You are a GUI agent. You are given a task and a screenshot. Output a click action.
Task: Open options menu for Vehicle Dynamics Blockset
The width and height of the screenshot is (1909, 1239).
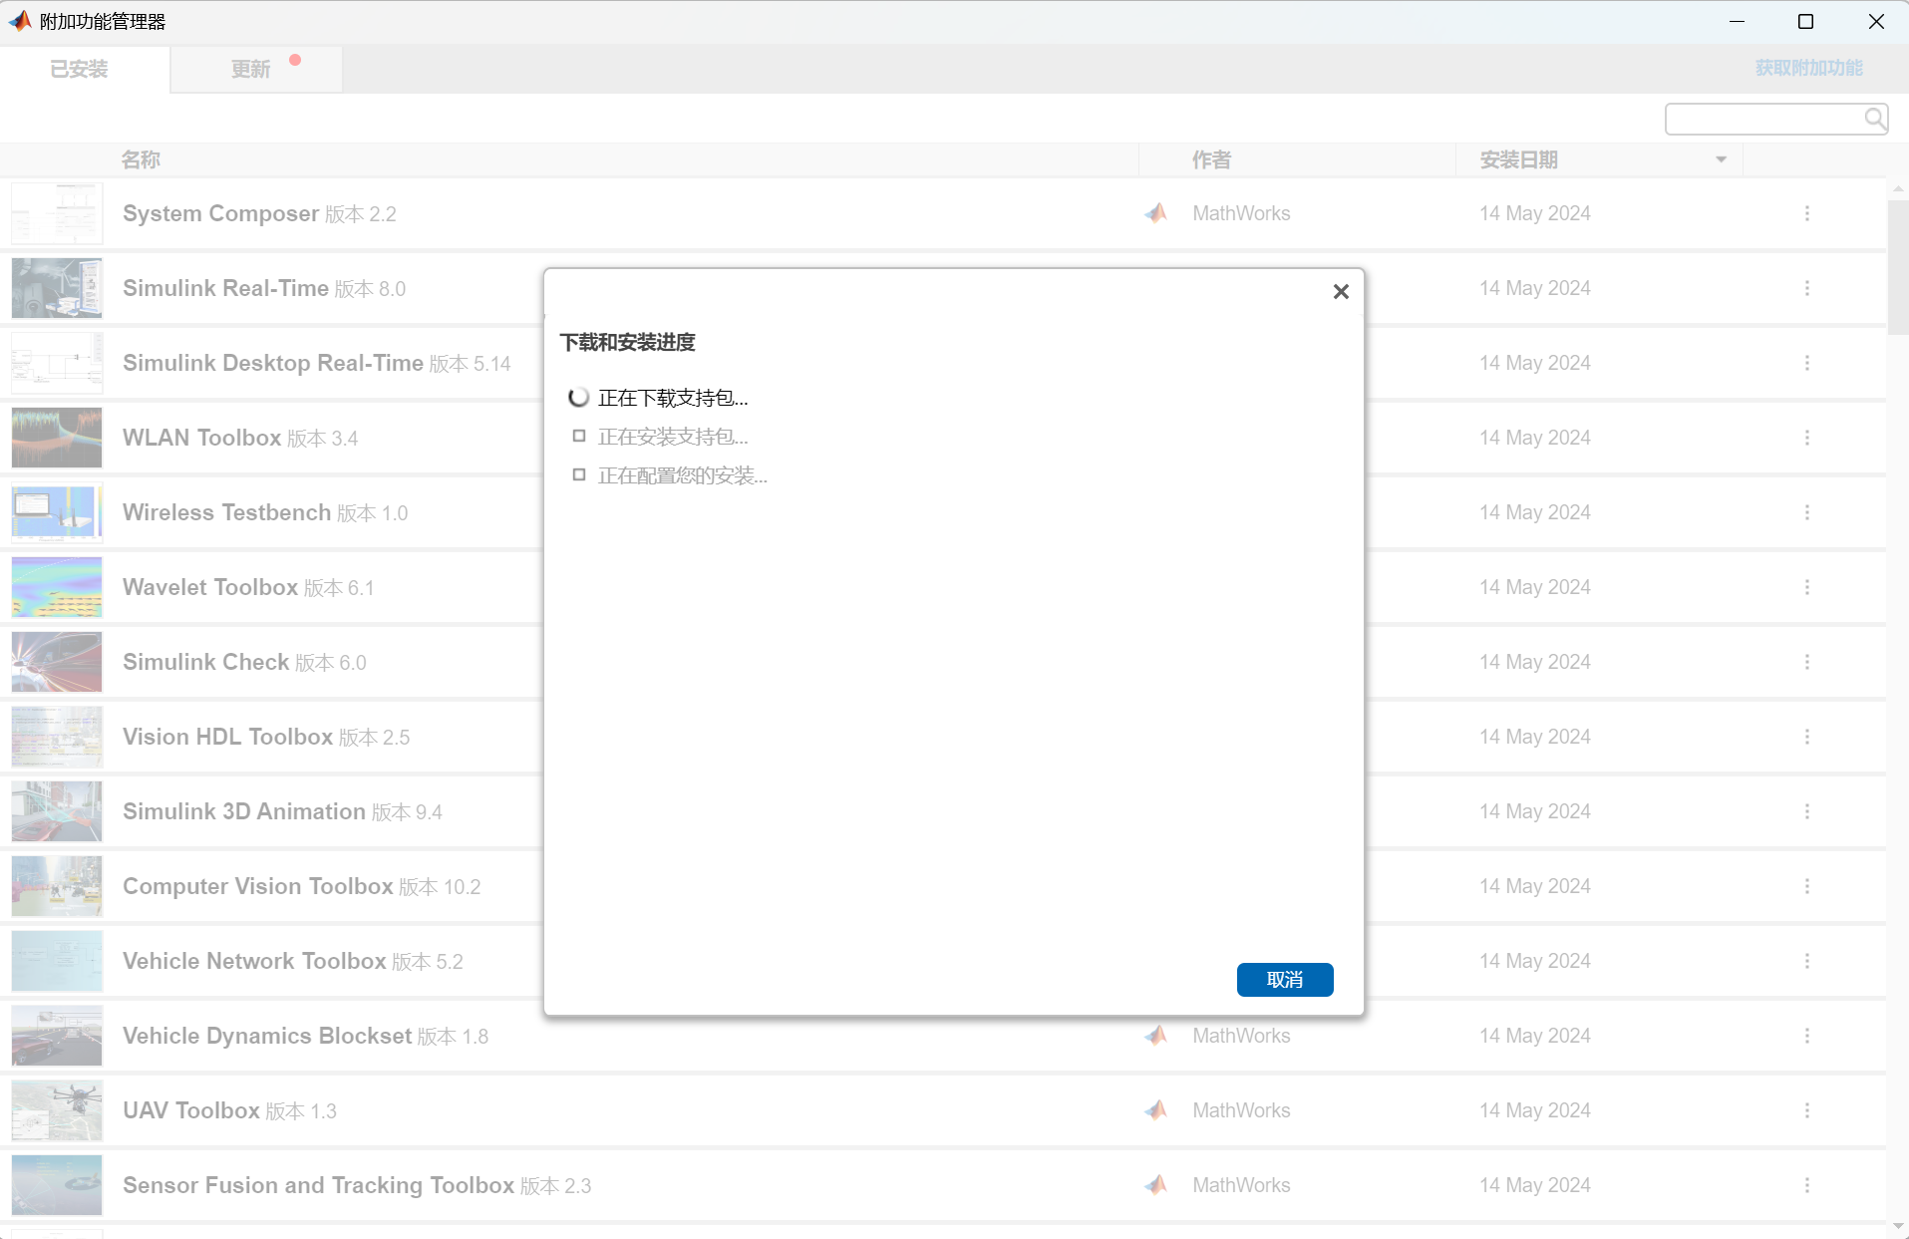pos(1806,1036)
